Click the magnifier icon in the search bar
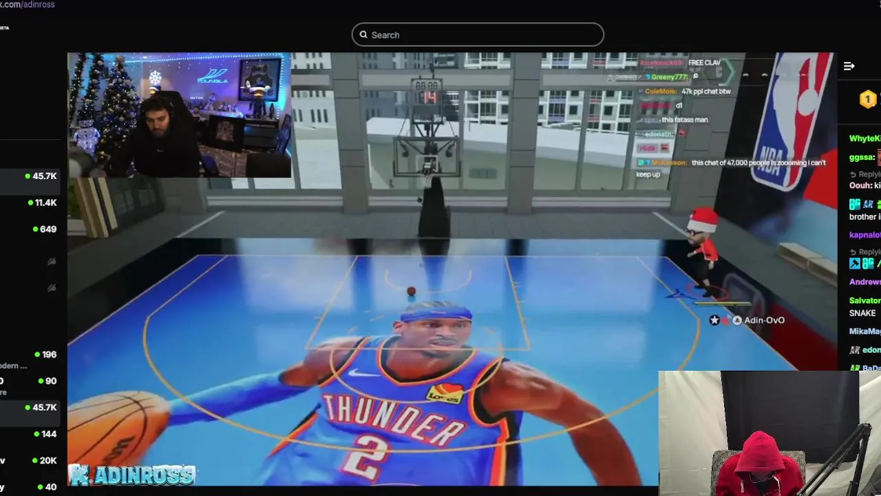The width and height of the screenshot is (881, 496). click(x=363, y=35)
